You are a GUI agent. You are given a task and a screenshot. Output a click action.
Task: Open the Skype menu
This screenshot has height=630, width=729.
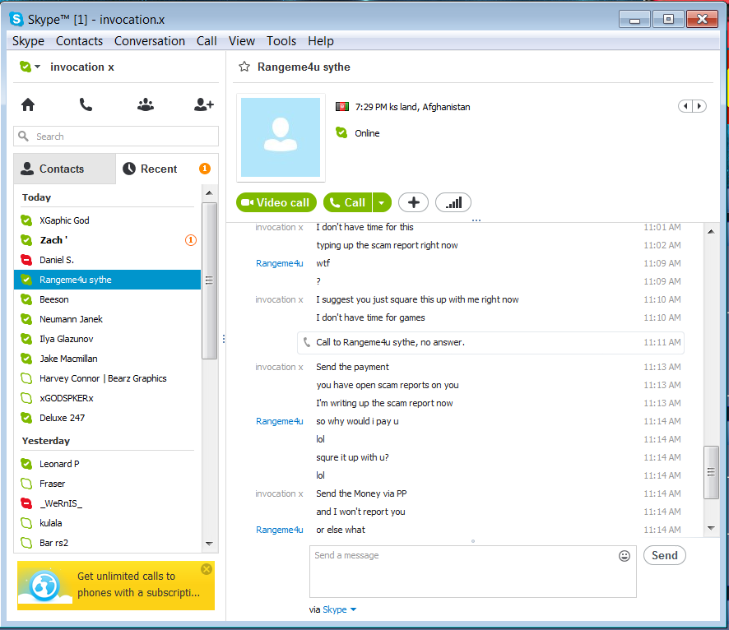point(28,41)
